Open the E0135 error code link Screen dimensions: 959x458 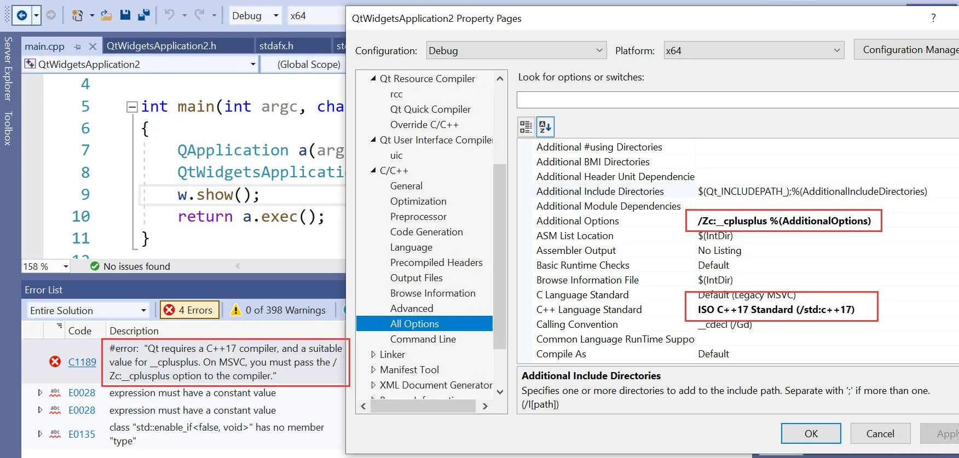(x=82, y=434)
